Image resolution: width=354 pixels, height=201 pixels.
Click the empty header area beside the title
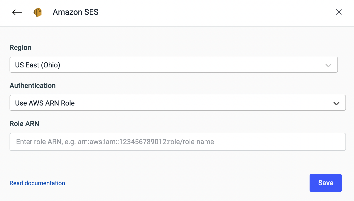[x=213, y=12]
